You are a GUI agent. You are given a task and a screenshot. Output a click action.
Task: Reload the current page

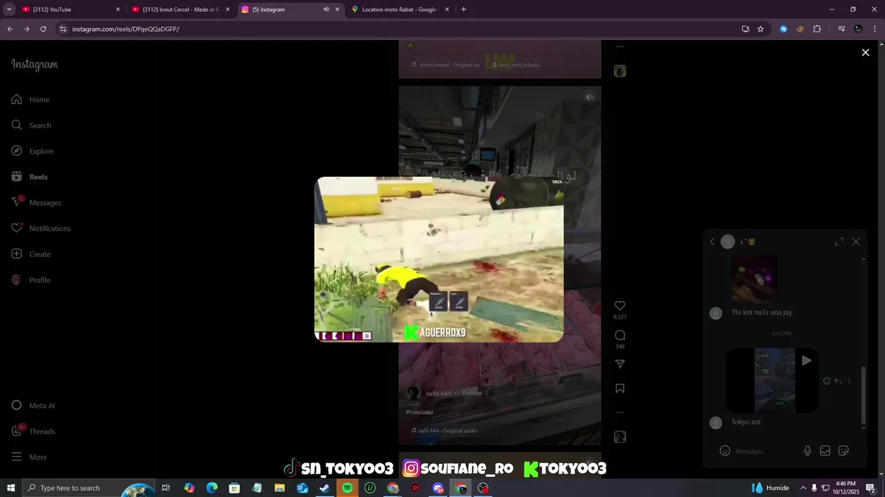pyautogui.click(x=43, y=29)
